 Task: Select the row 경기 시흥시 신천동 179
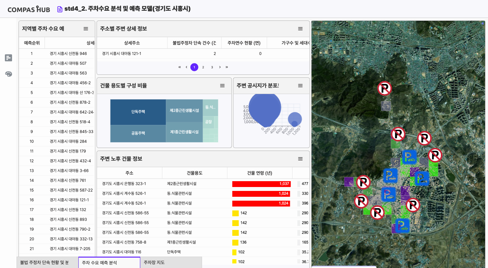click(x=57, y=151)
